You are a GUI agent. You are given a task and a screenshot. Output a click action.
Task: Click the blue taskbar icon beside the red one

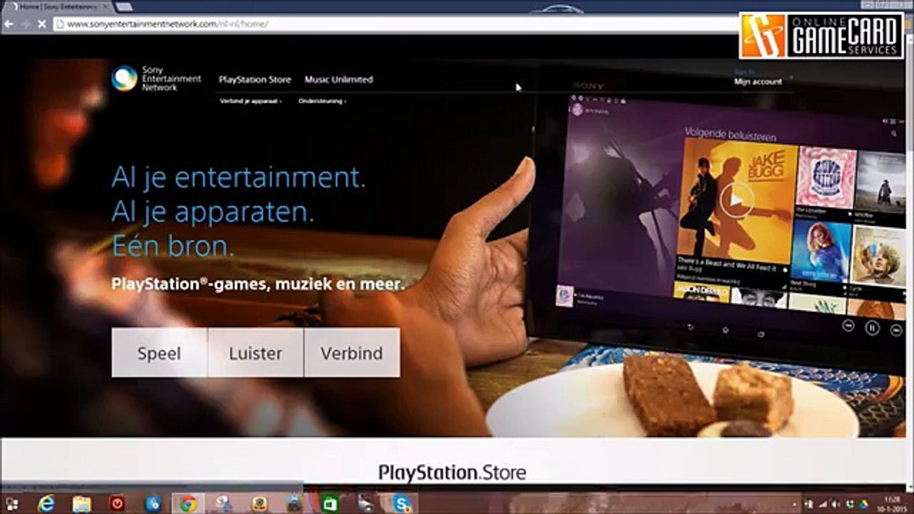point(153,504)
